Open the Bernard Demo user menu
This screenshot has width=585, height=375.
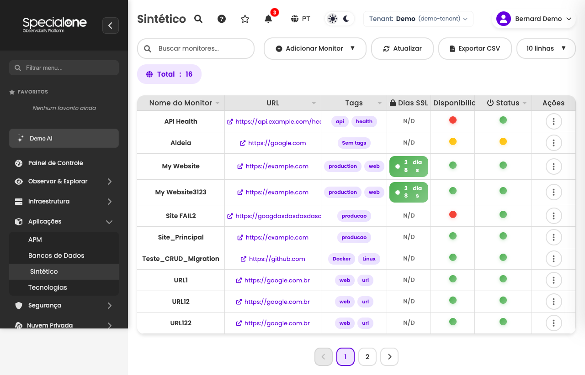pos(534,19)
